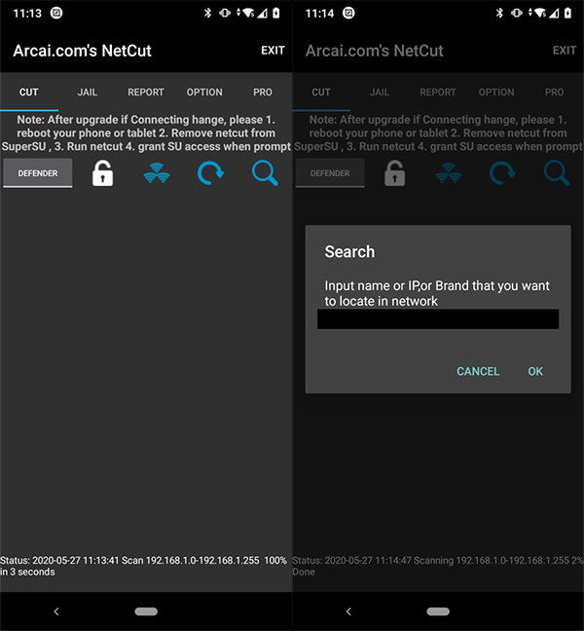This screenshot has height=631, width=584.
Task: Open the JAIL tab in left screen
Action: (88, 93)
